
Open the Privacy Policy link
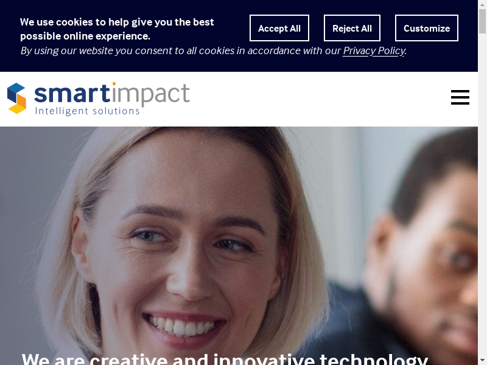(x=374, y=50)
